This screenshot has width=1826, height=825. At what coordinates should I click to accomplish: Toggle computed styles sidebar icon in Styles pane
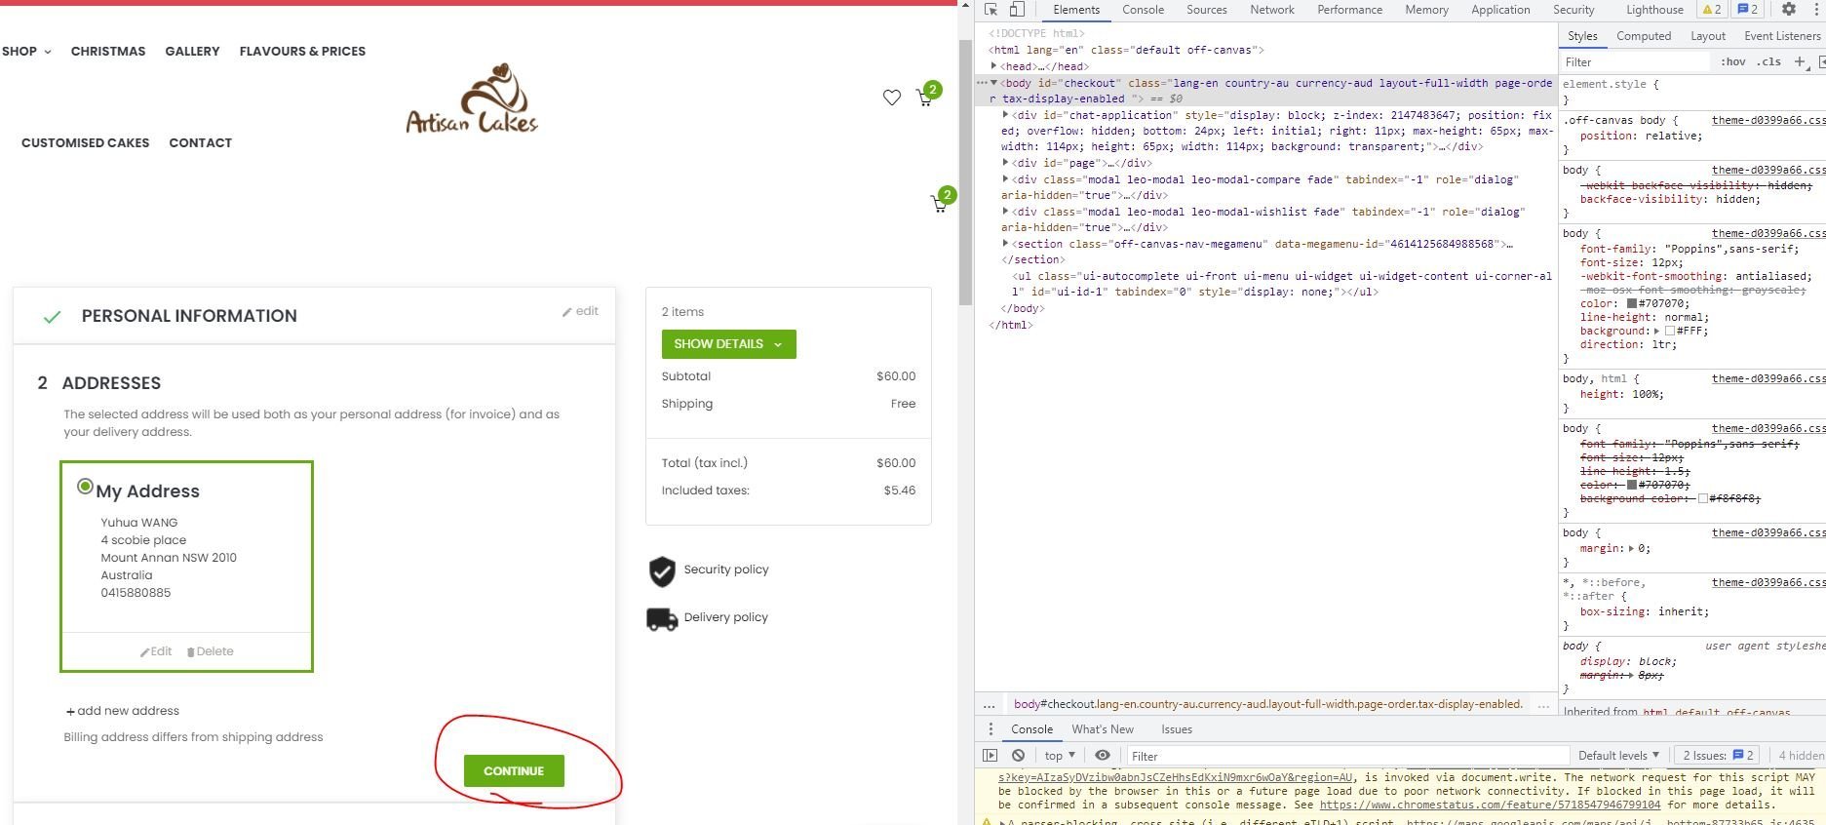1820,61
